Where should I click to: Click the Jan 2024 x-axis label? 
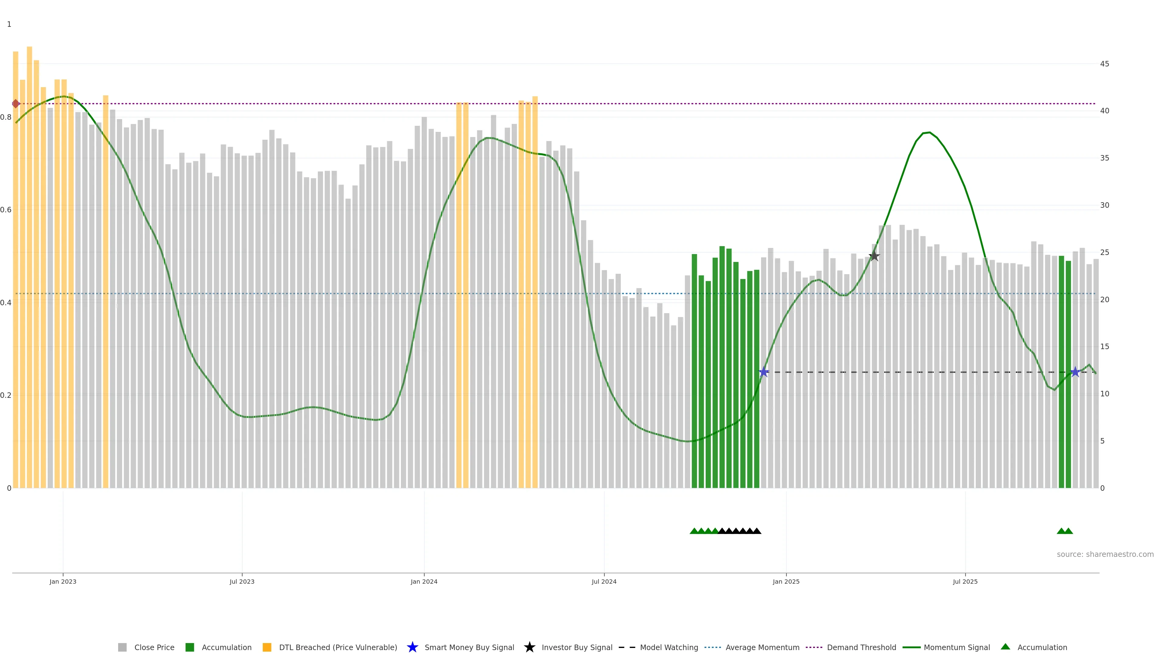coord(424,582)
